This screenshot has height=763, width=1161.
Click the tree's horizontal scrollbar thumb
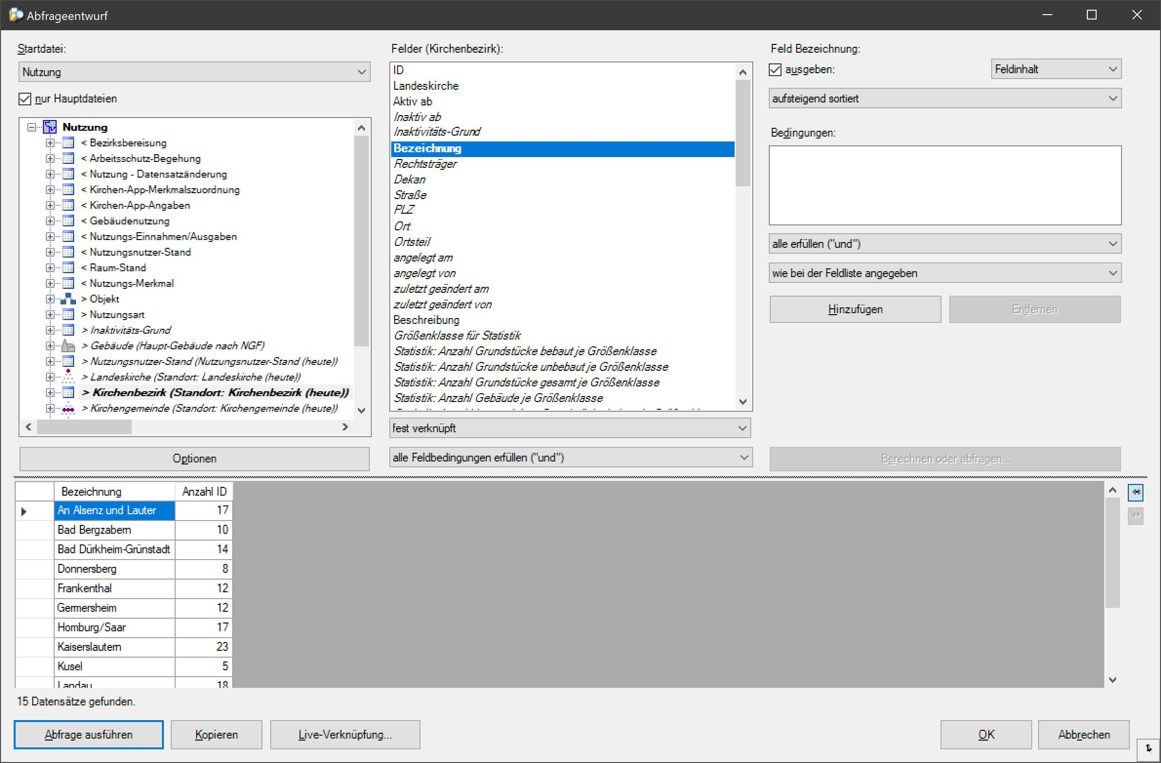pos(84,427)
